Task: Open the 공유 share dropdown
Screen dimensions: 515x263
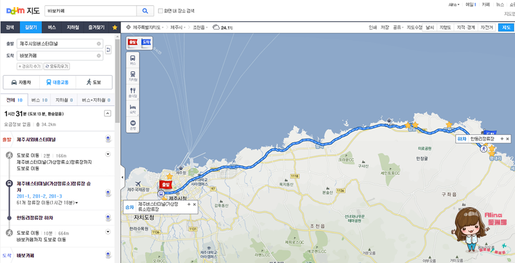Action: (398, 28)
